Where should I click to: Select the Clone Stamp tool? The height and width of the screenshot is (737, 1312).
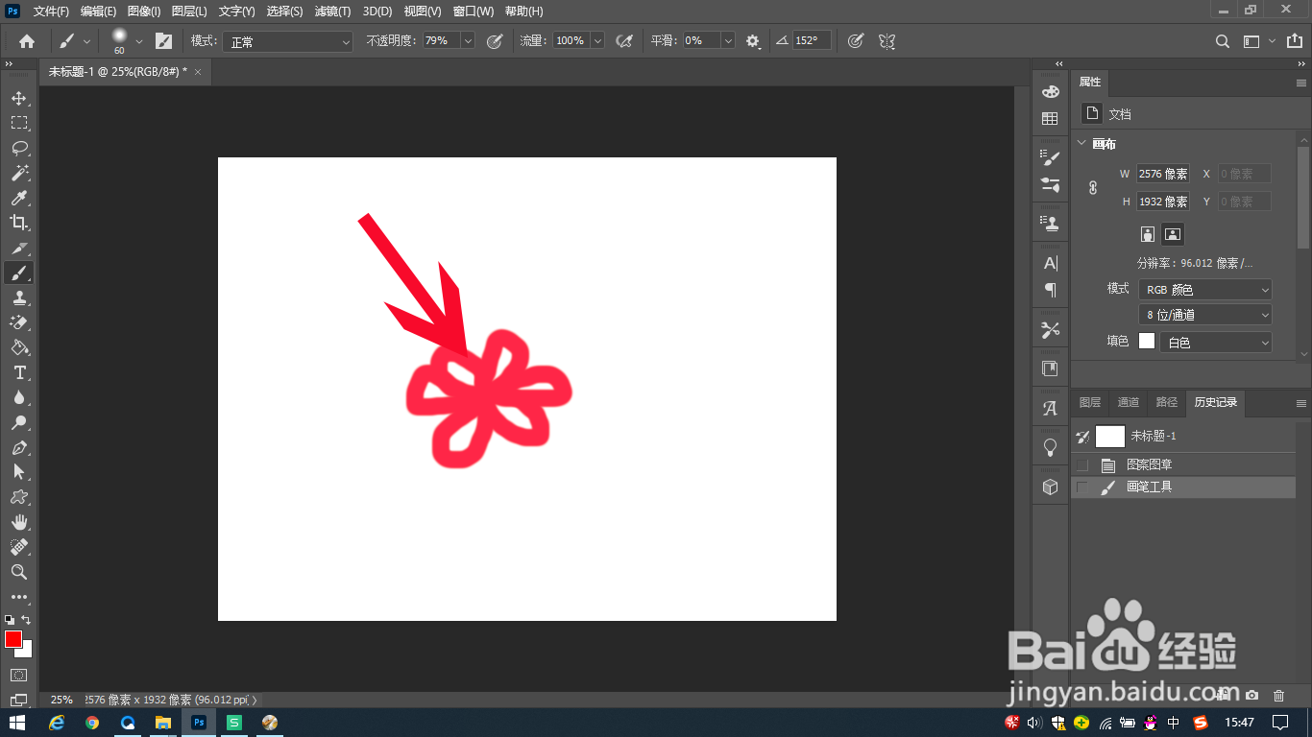coord(19,297)
